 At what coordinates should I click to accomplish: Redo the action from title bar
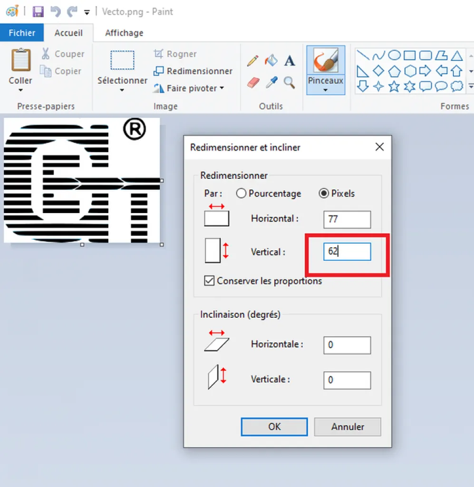(72, 12)
